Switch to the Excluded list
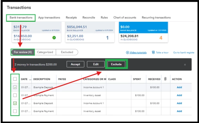 (67, 52)
